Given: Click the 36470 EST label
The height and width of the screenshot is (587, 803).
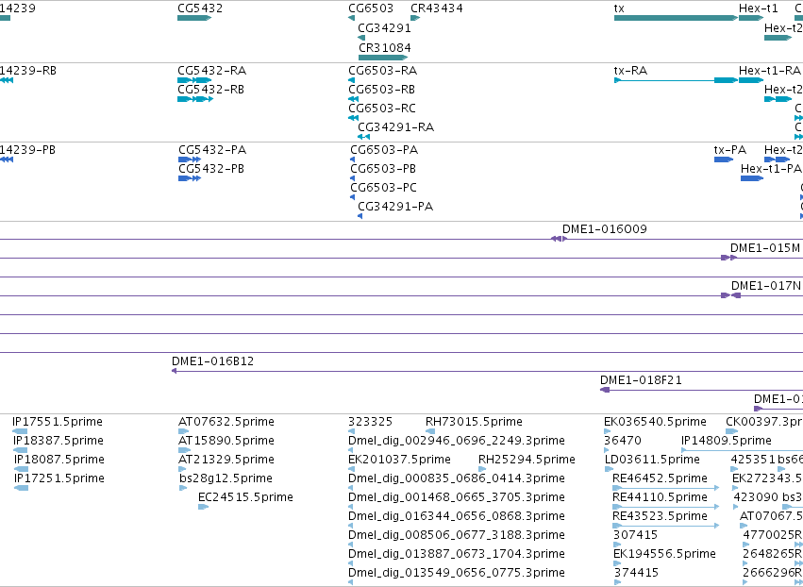Looking at the screenshot, I should [x=623, y=441].
